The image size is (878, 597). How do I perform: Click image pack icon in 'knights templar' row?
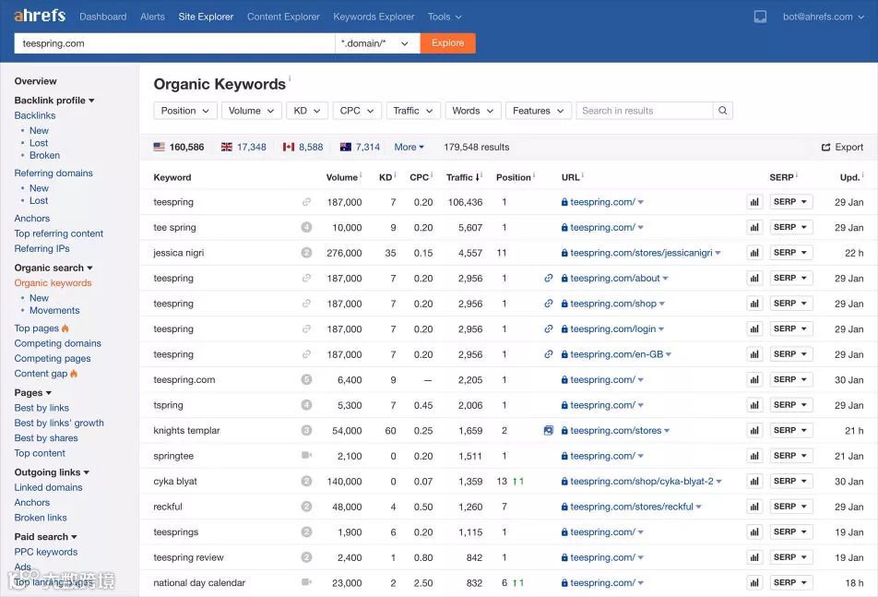548,430
